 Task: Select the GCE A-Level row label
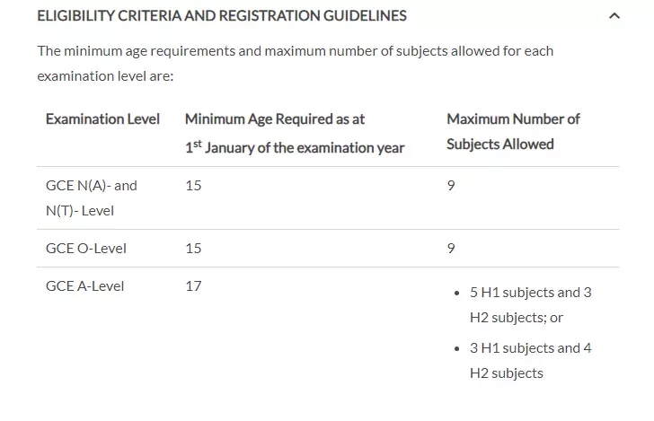[84, 286]
